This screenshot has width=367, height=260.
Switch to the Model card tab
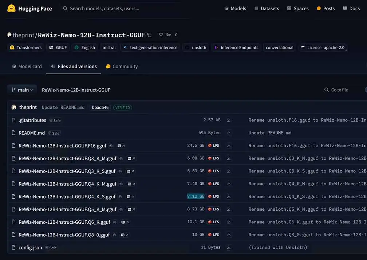point(27,66)
